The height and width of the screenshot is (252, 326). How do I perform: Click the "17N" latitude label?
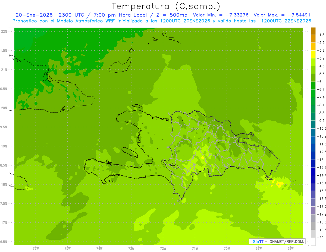tap(4, 223)
